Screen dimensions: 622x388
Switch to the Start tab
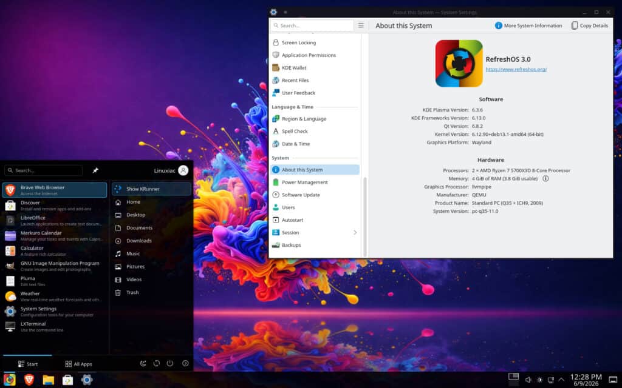(x=28, y=364)
